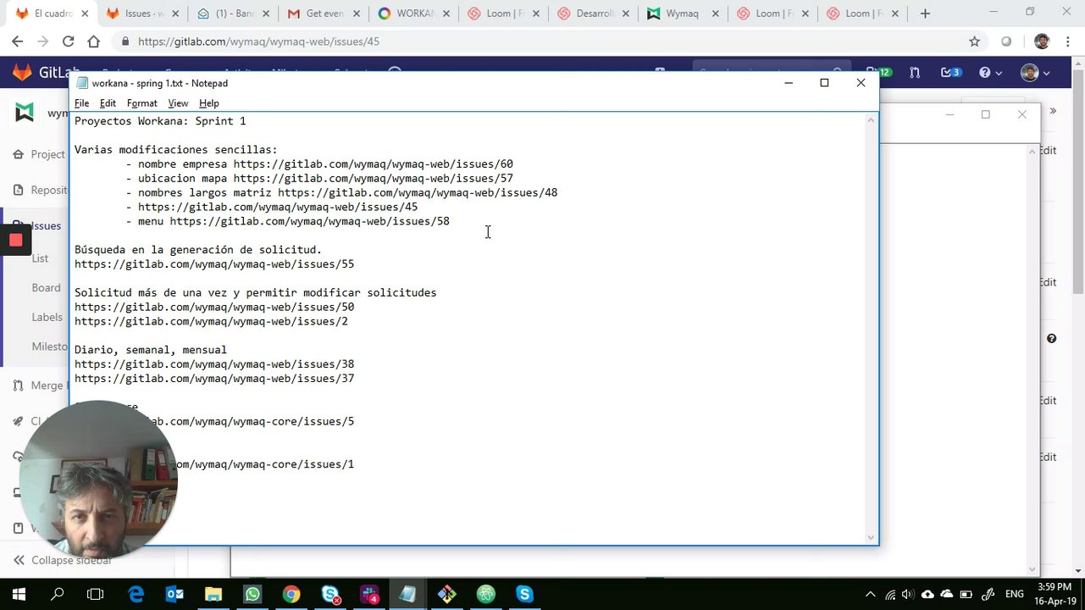Open Outlook from the taskbar

pos(174,594)
